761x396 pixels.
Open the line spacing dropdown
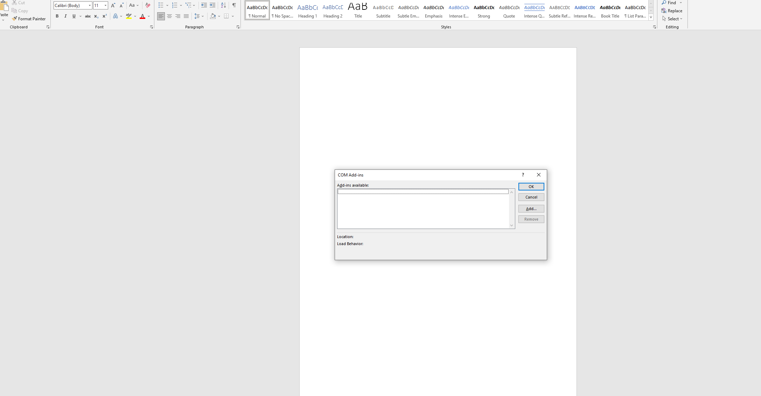[x=202, y=16]
